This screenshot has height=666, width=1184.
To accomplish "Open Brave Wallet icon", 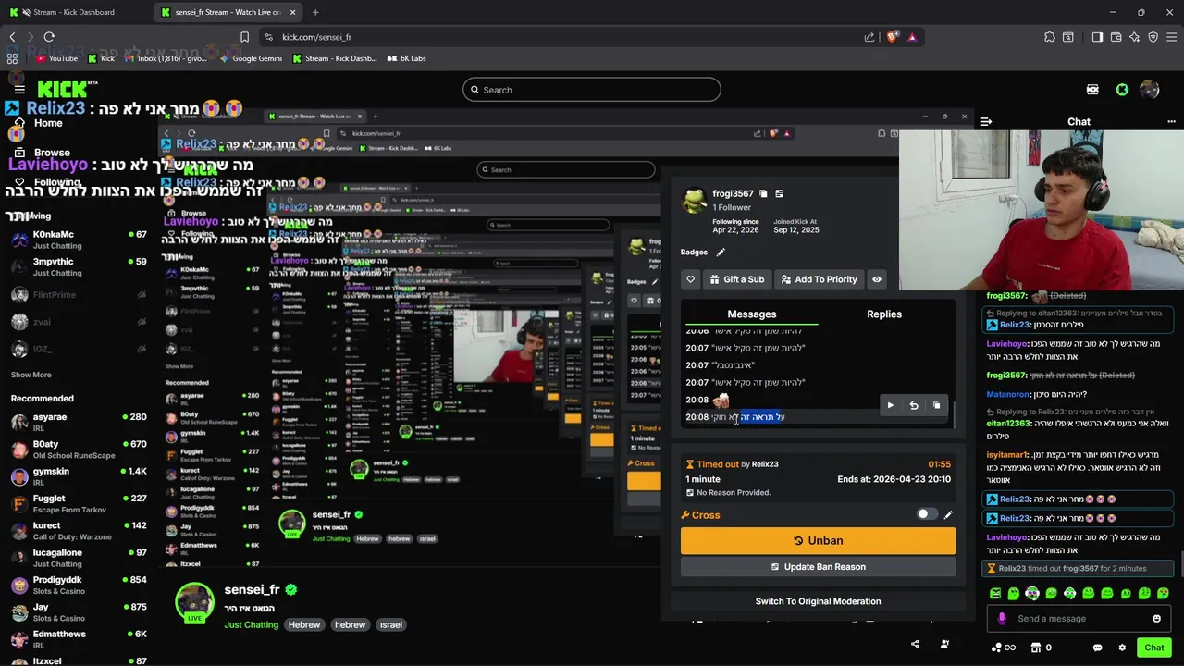I will [x=1116, y=37].
